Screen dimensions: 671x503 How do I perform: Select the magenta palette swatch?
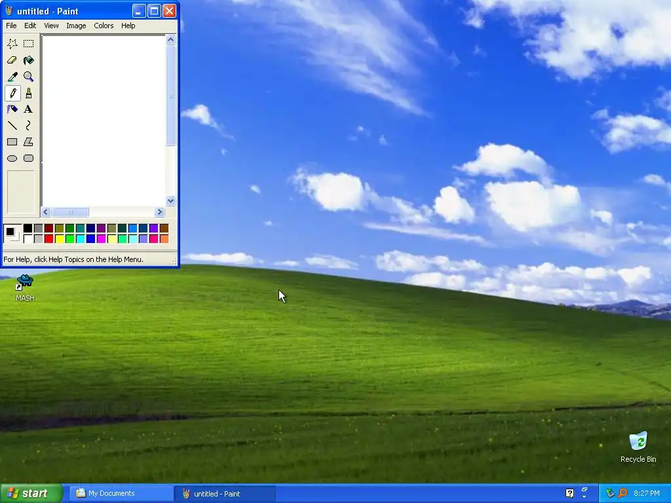tap(102, 238)
